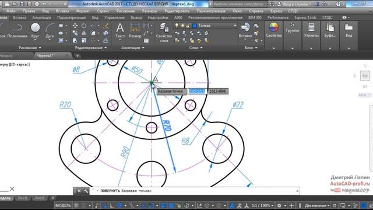373x210 pixels.
Task: Click the Лист1 layout tab
Action: (x=23, y=198)
